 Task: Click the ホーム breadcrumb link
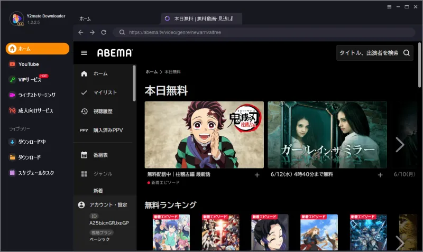point(152,72)
